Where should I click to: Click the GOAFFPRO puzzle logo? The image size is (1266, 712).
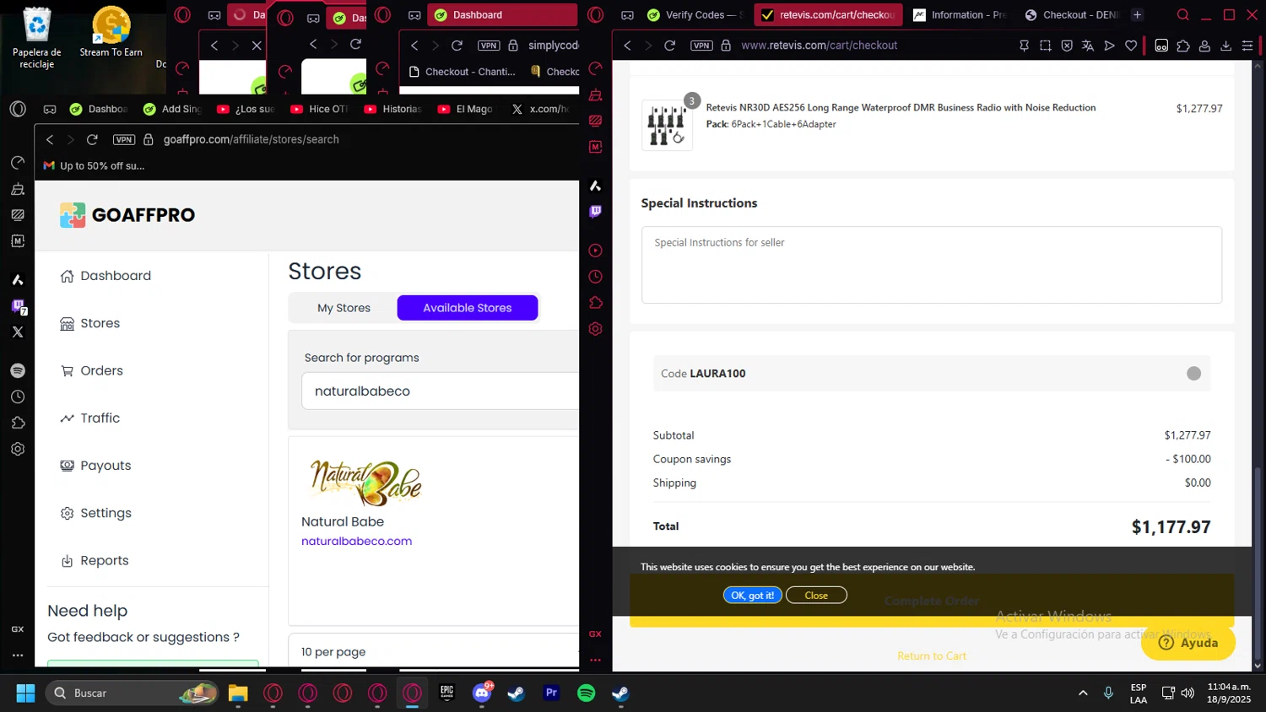(73, 215)
